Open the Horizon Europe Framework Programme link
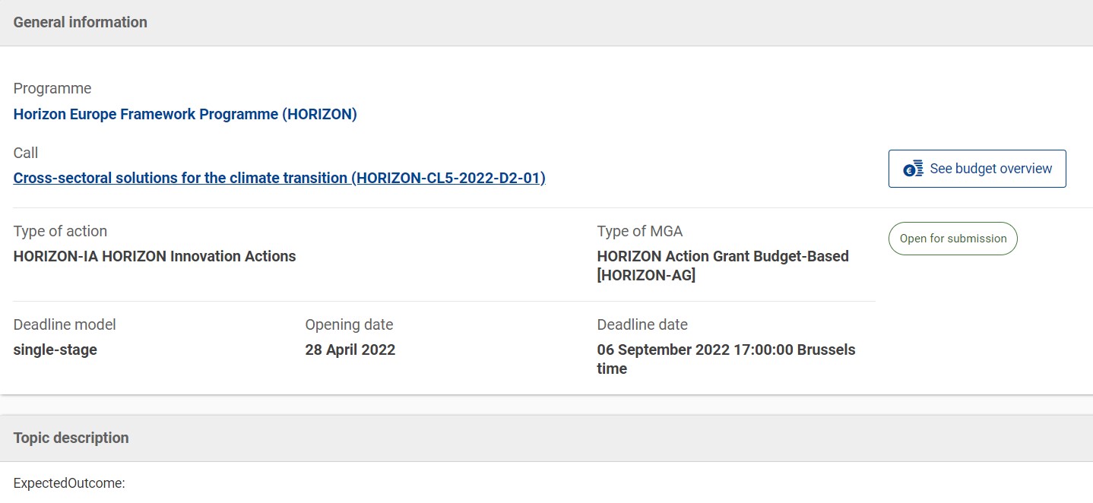Screen dimensions: 1093x503 (185, 115)
